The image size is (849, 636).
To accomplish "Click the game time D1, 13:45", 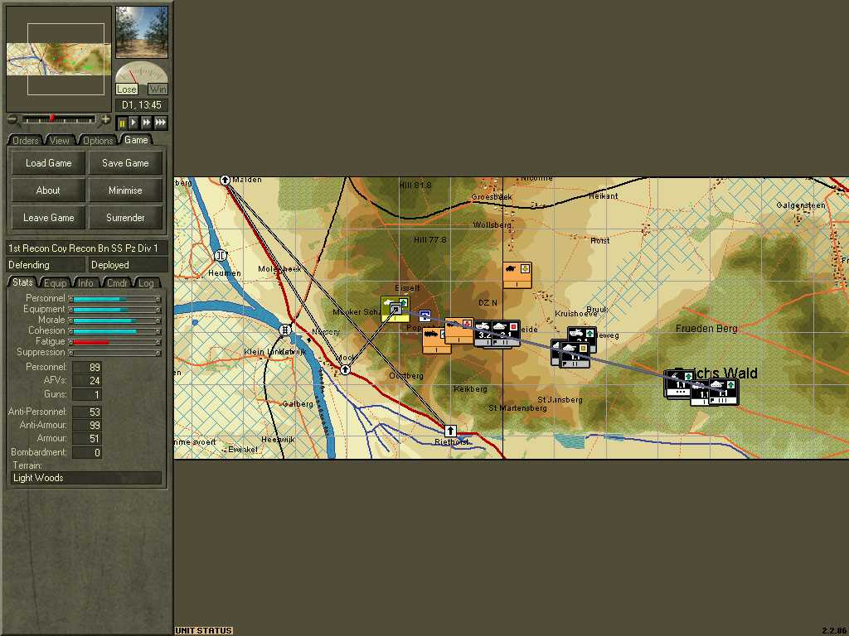I will click(141, 105).
